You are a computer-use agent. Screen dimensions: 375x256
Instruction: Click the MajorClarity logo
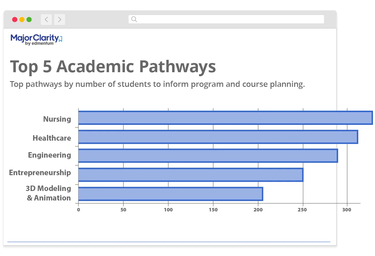pyautogui.click(x=36, y=40)
